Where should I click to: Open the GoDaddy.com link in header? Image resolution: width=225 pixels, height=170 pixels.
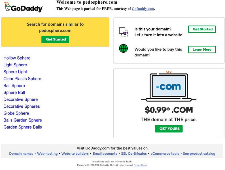pos(143,8)
